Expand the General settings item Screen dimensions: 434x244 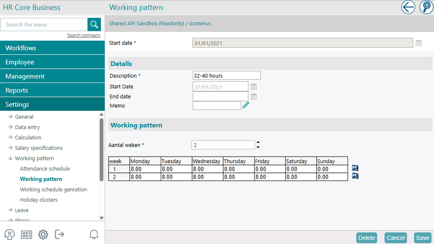point(21,117)
